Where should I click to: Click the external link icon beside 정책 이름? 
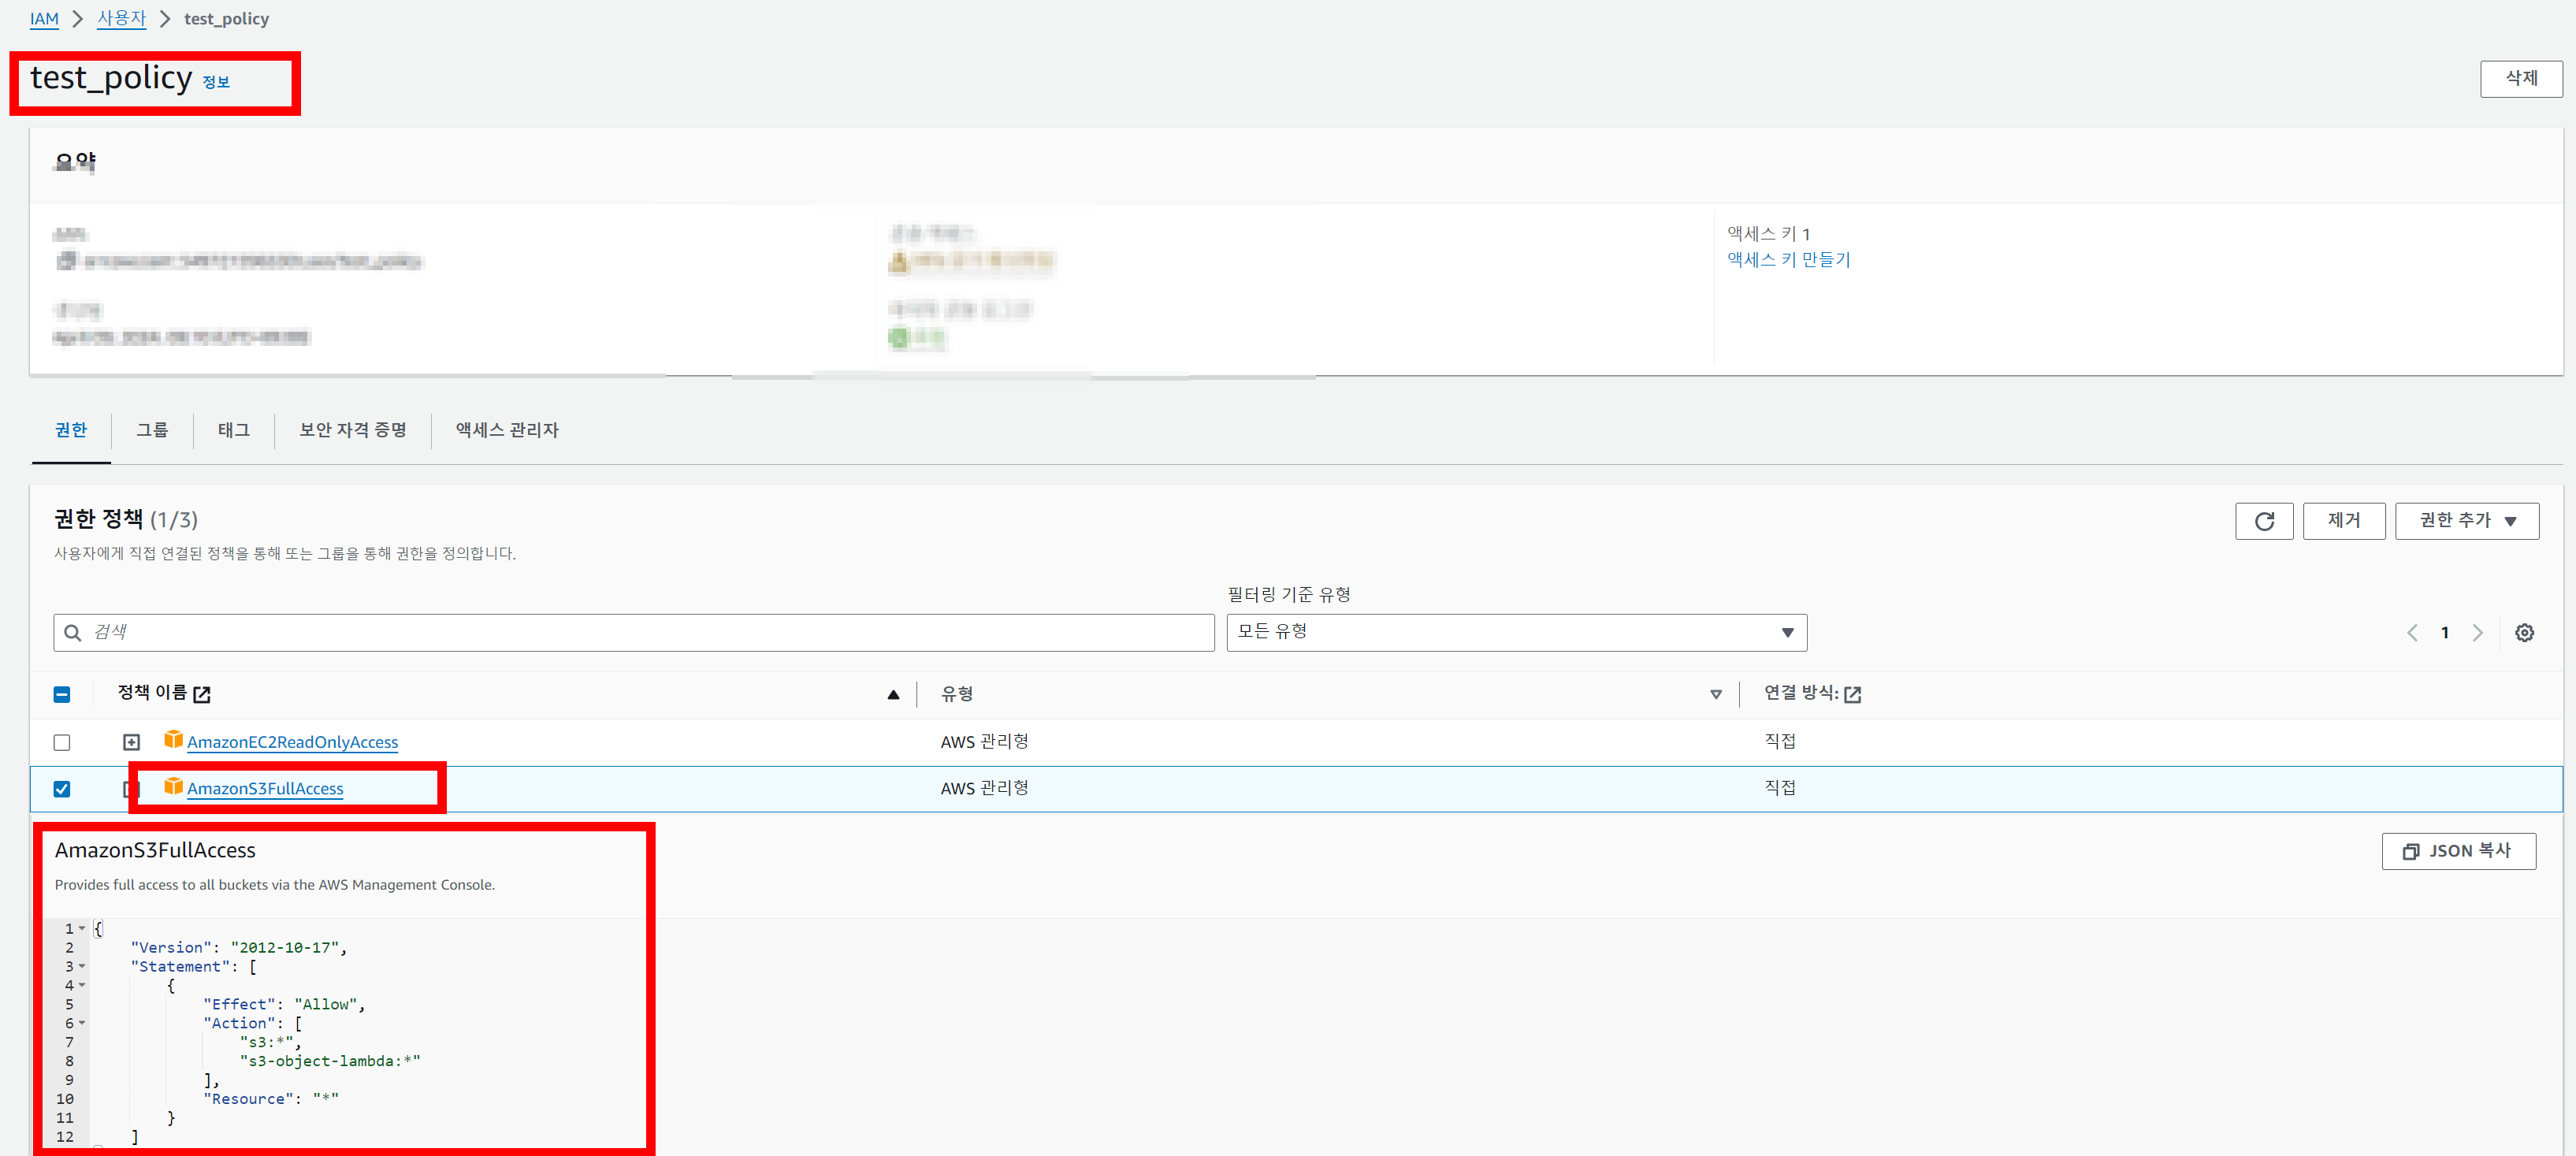click(202, 694)
